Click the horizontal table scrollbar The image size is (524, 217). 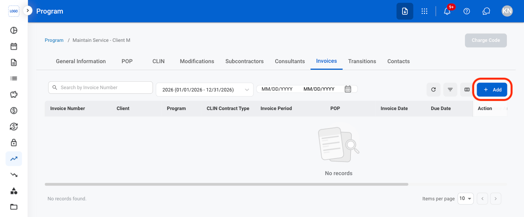coord(226,184)
